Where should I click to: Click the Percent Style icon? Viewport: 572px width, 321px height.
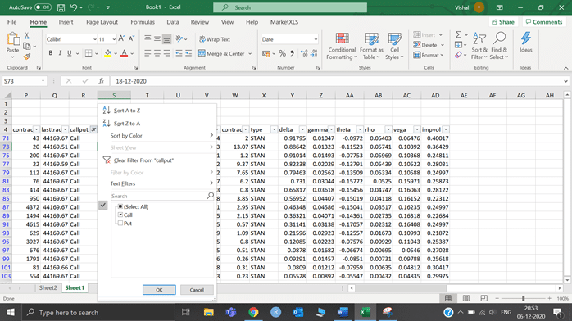pyautogui.click(x=282, y=53)
